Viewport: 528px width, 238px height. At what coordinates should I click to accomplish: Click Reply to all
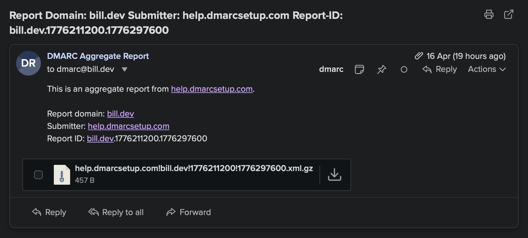tap(116, 212)
